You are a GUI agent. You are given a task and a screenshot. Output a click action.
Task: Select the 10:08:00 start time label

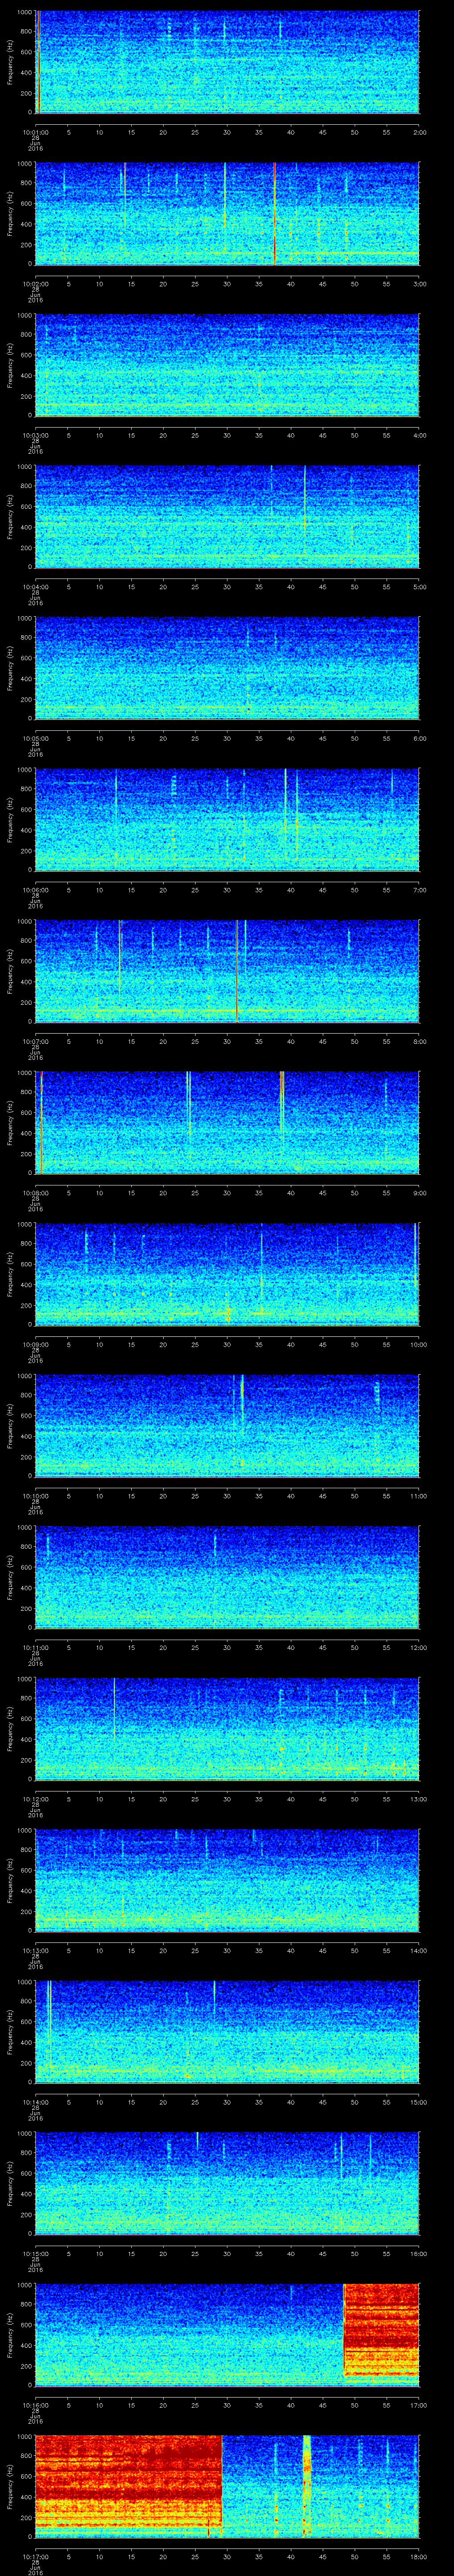click(x=35, y=1193)
